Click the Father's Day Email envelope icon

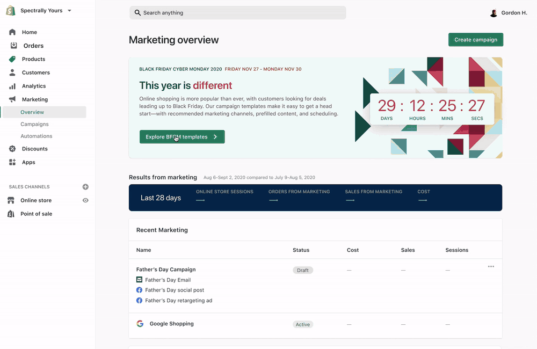139,280
